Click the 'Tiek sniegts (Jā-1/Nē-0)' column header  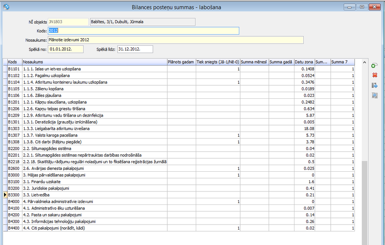218,62
